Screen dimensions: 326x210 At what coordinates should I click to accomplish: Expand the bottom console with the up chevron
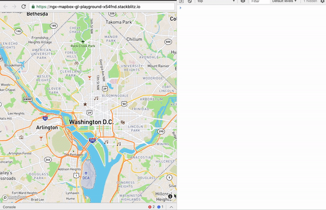[171, 207]
